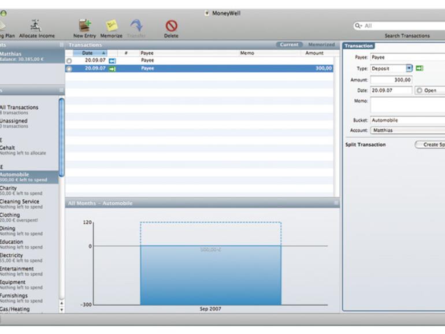Click the green deposit icon beside Type field

419,68
